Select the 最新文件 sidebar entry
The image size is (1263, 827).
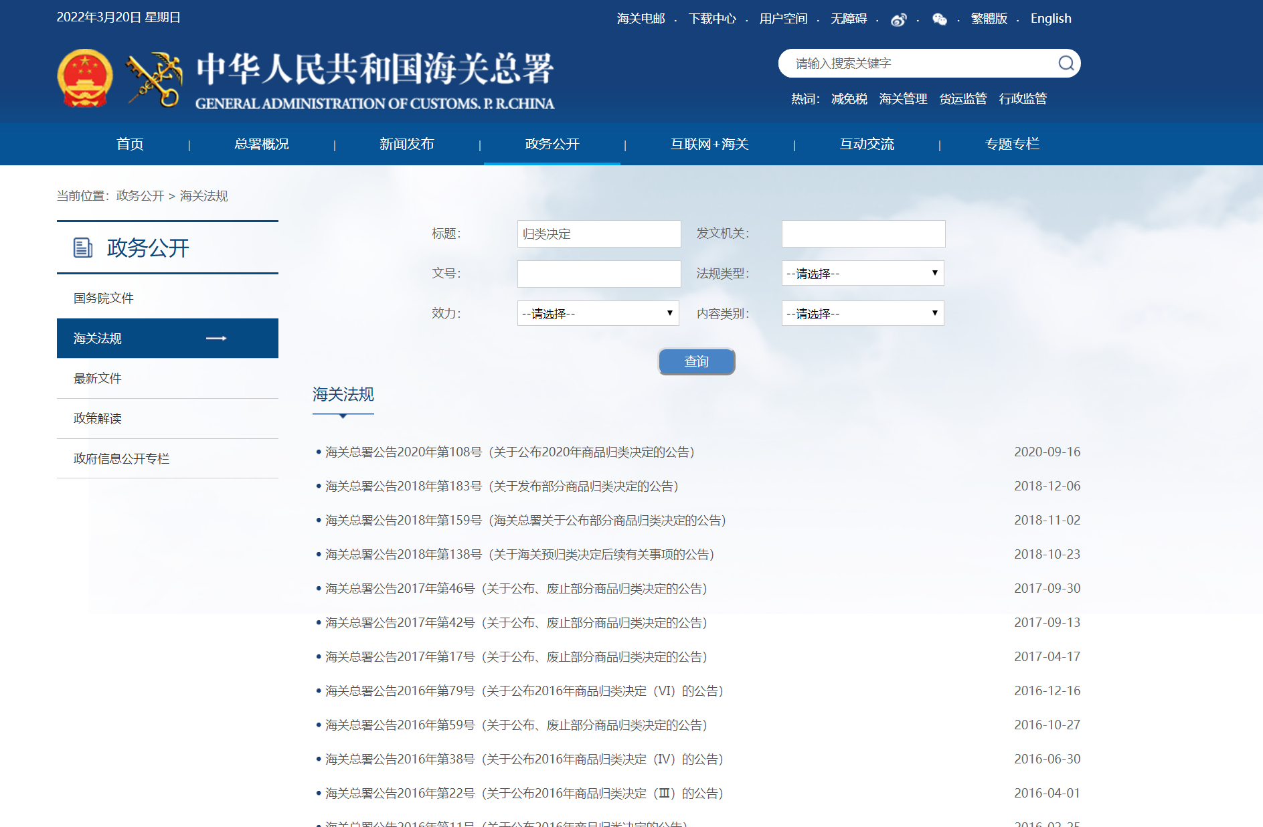coord(97,378)
